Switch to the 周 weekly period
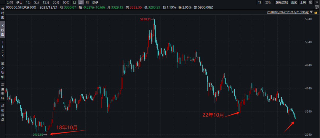Image resolution: width=320 pixels, height=138 pixels. click(81, 2)
